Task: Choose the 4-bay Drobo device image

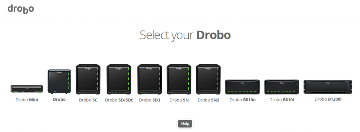Action: (59, 81)
